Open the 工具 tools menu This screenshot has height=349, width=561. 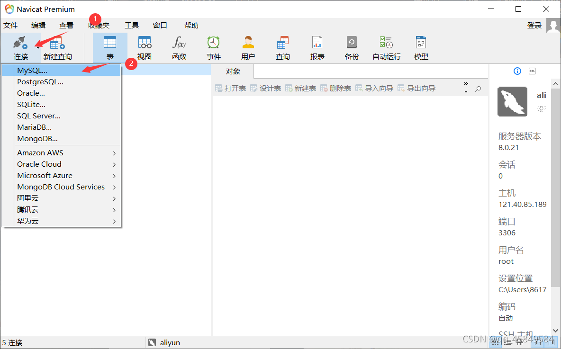coord(132,26)
